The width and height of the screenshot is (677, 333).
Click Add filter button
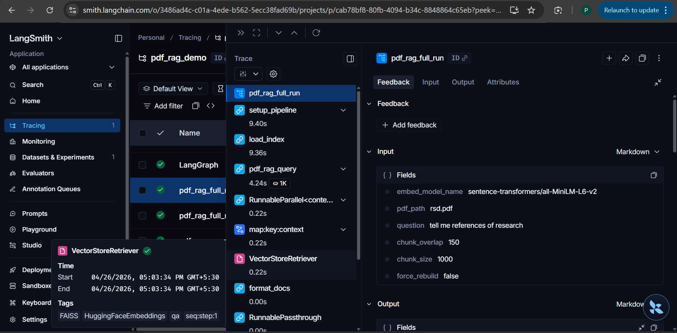[x=163, y=106]
